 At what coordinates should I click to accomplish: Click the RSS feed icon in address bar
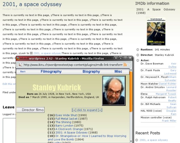[125, 65]
